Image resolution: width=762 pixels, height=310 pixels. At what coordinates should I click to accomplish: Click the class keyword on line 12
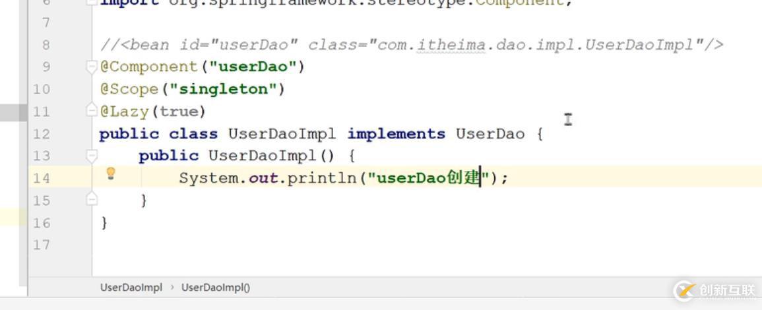pyautogui.click(x=193, y=134)
